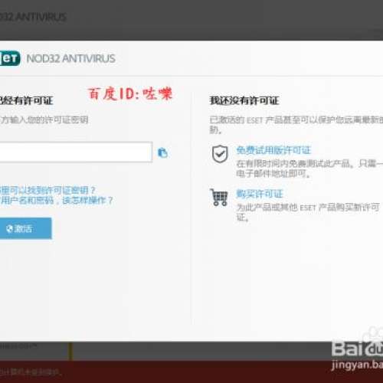Open the 免费试用版许可证 free trial link
Screen dimensions: 383x383
(x=273, y=150)
